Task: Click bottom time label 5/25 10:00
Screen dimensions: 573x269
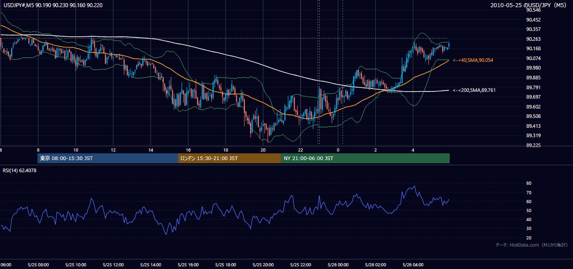Action: 75,265
